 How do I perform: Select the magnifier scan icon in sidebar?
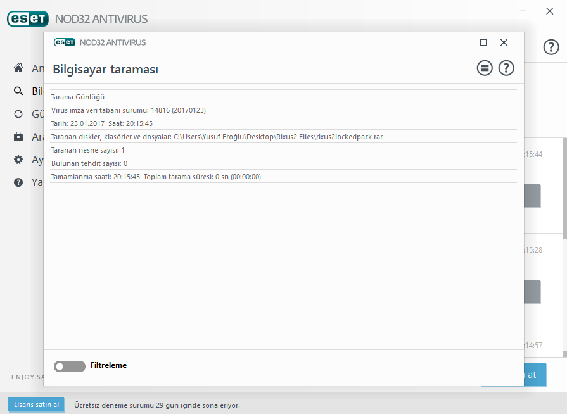(x=18, y=91)
